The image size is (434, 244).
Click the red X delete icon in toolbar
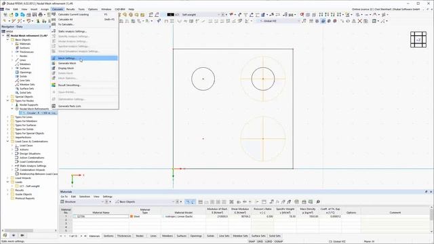click(359, 21)
